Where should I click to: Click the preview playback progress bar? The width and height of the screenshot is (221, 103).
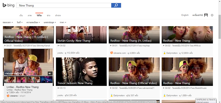pos(28,76)
